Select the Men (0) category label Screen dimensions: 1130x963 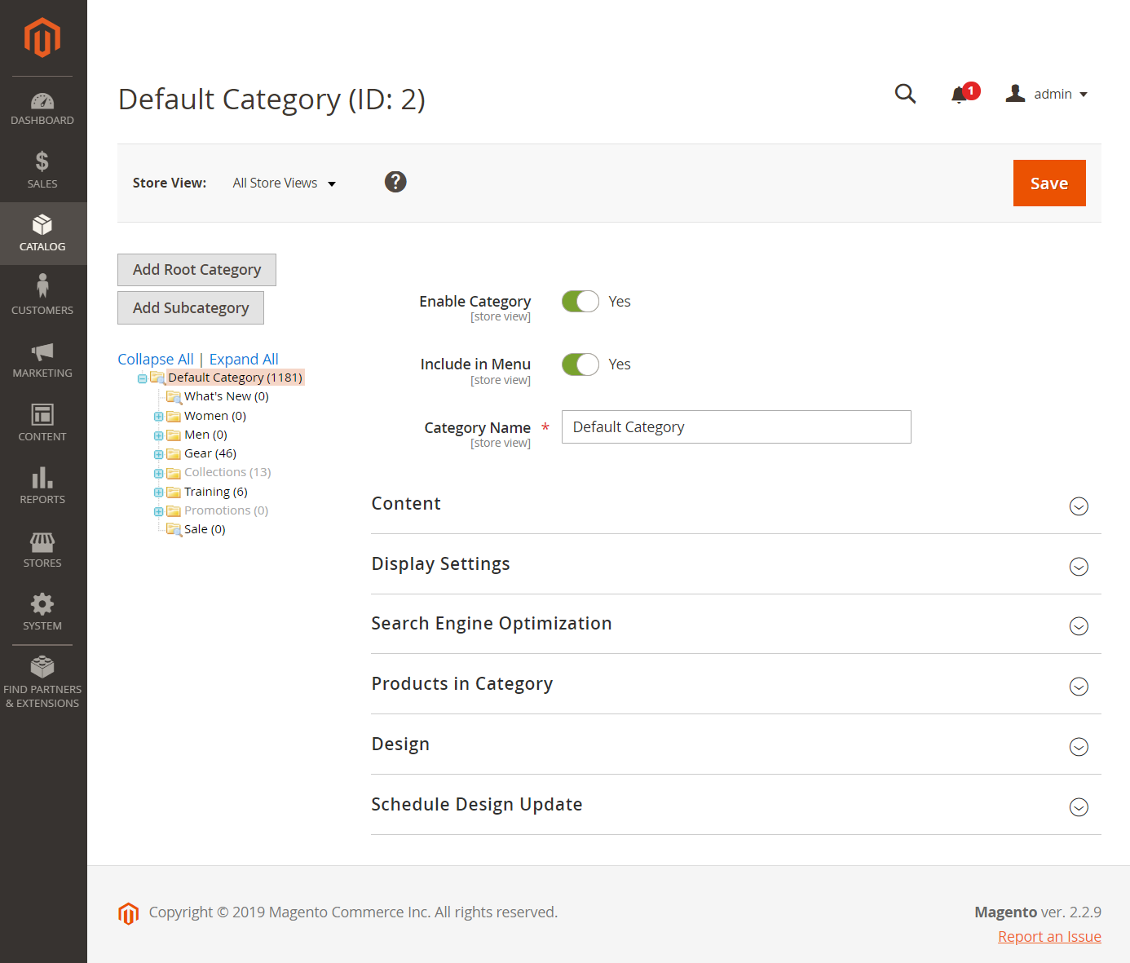(x=205, y=435)
